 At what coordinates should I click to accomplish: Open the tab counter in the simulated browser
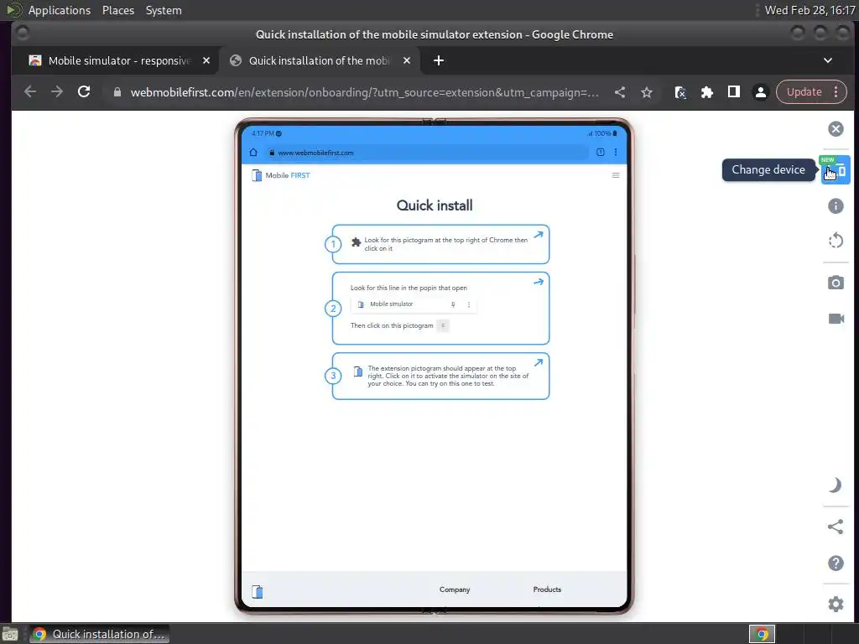pyautogui.click(x=601, y=153)
